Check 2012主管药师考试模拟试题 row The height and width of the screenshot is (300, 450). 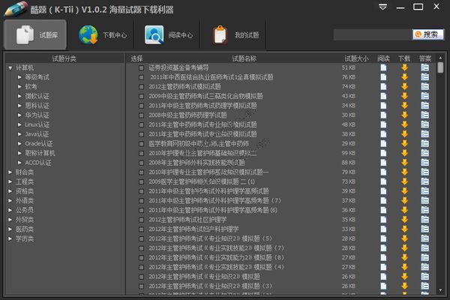point(141,87)
